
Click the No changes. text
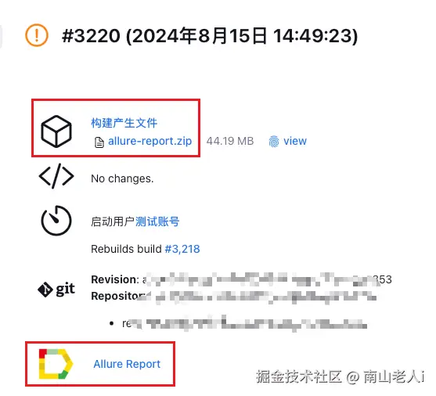tap(122, 178)
